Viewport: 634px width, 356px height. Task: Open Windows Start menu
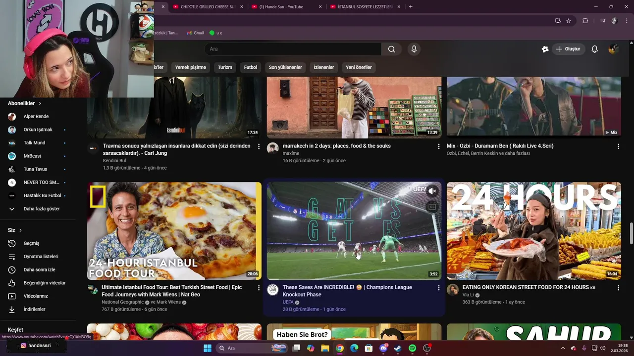[x=207, y=348]
